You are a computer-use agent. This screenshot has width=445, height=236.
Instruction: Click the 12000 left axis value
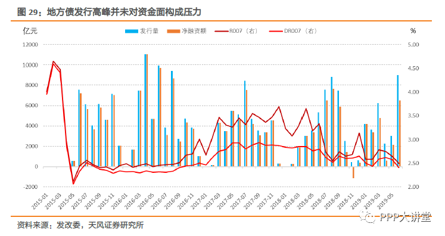[x=30, y=45]
